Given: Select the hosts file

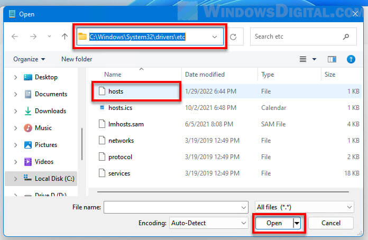Looking at the screenshot, I should [116, 91].
